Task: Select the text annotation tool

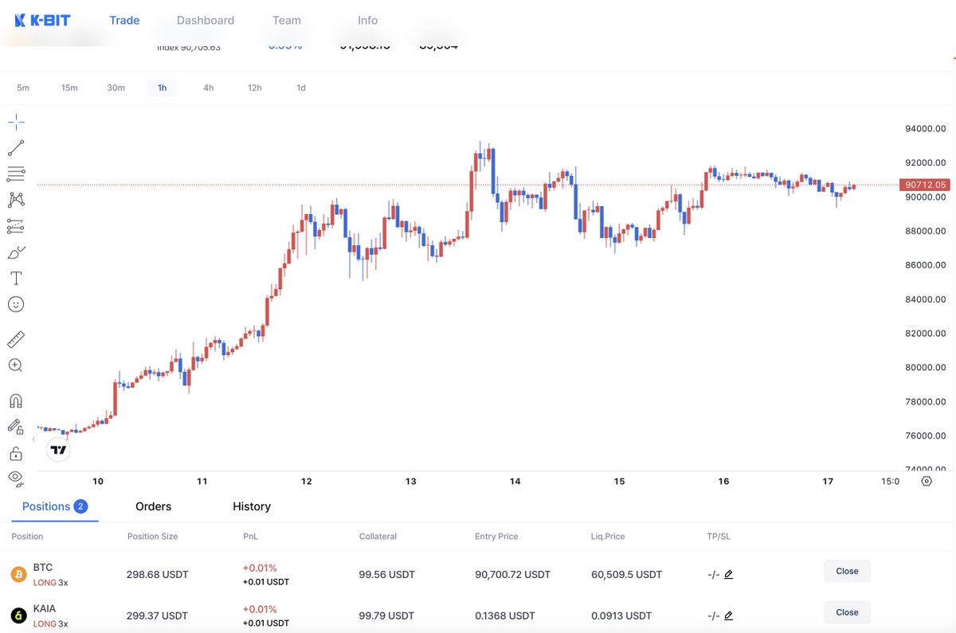Action: [x=16, y=278]
